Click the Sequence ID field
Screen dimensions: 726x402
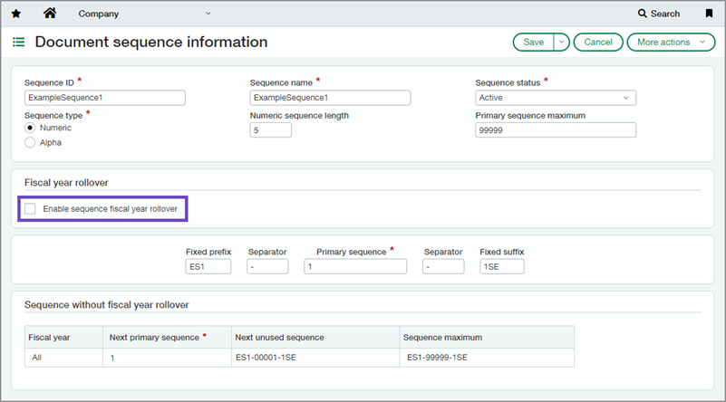[104, 98]
